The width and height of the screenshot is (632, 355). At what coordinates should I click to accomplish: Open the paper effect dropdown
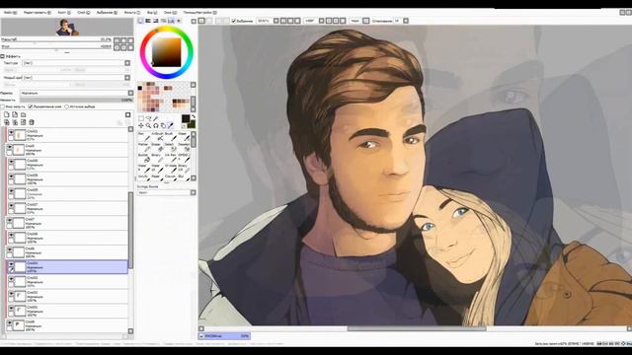[x=127, y=78]
